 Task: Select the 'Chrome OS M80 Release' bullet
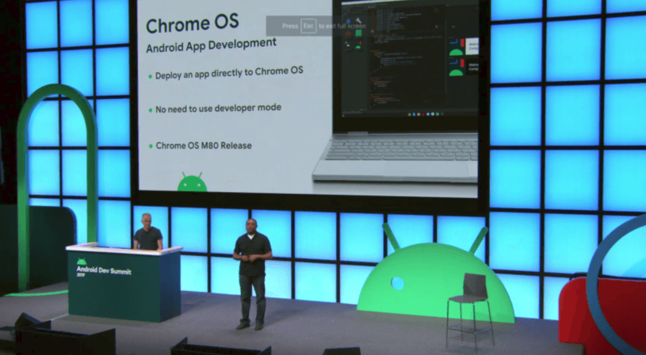(203, 146)
